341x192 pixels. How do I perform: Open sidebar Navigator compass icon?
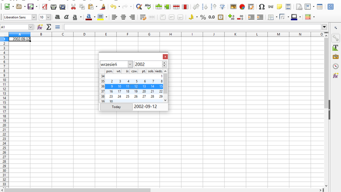click(336, 66)
